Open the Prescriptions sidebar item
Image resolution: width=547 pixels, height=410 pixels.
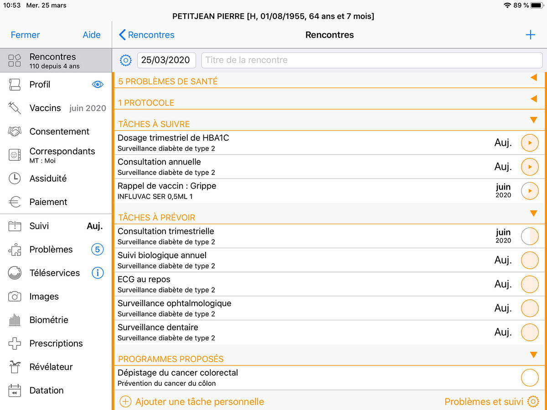pos(56,343)
